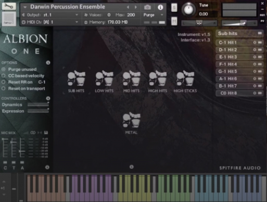
Task: Click the gear icon on C-1 Hit 1
Action: tap(255, 42)
